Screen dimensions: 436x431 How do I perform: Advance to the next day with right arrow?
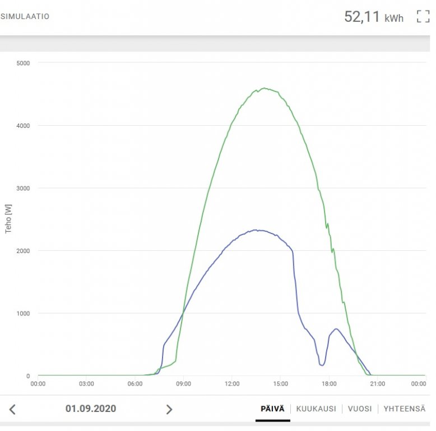point(169,409)
